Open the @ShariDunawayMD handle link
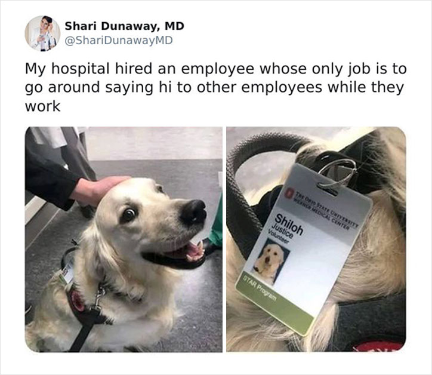 pos(119,40)
